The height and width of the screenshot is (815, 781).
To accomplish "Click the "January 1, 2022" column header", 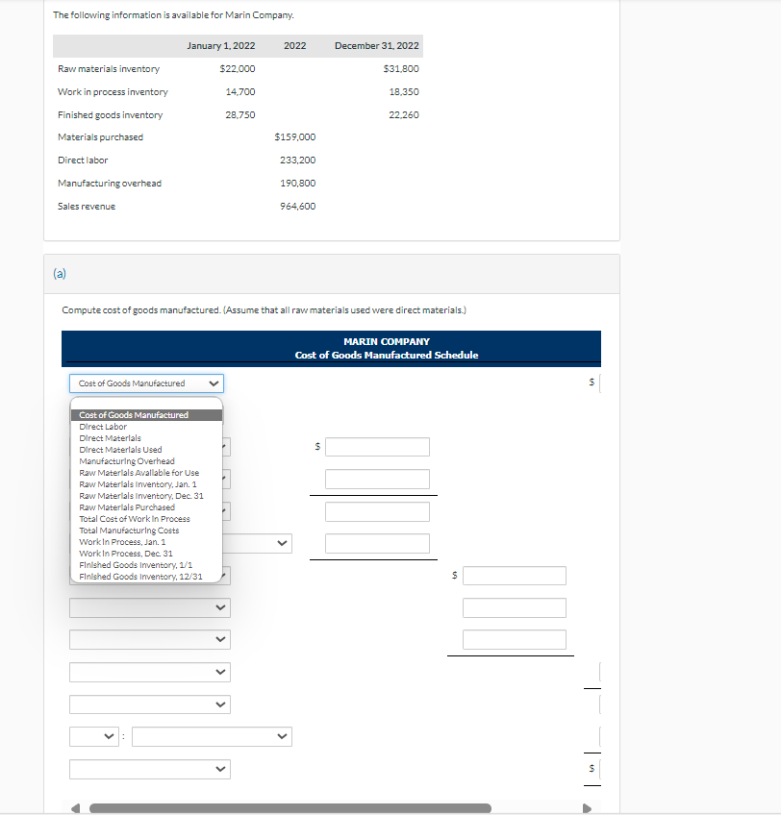I will [221, 46].
